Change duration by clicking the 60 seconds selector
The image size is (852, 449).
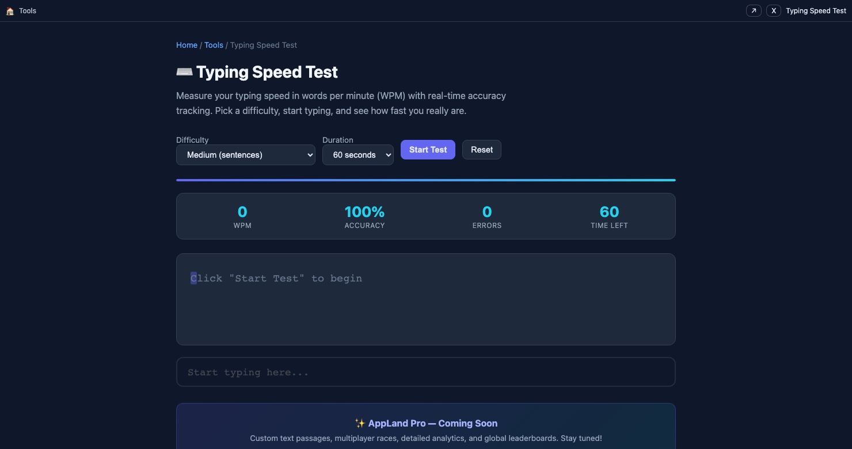357,155
